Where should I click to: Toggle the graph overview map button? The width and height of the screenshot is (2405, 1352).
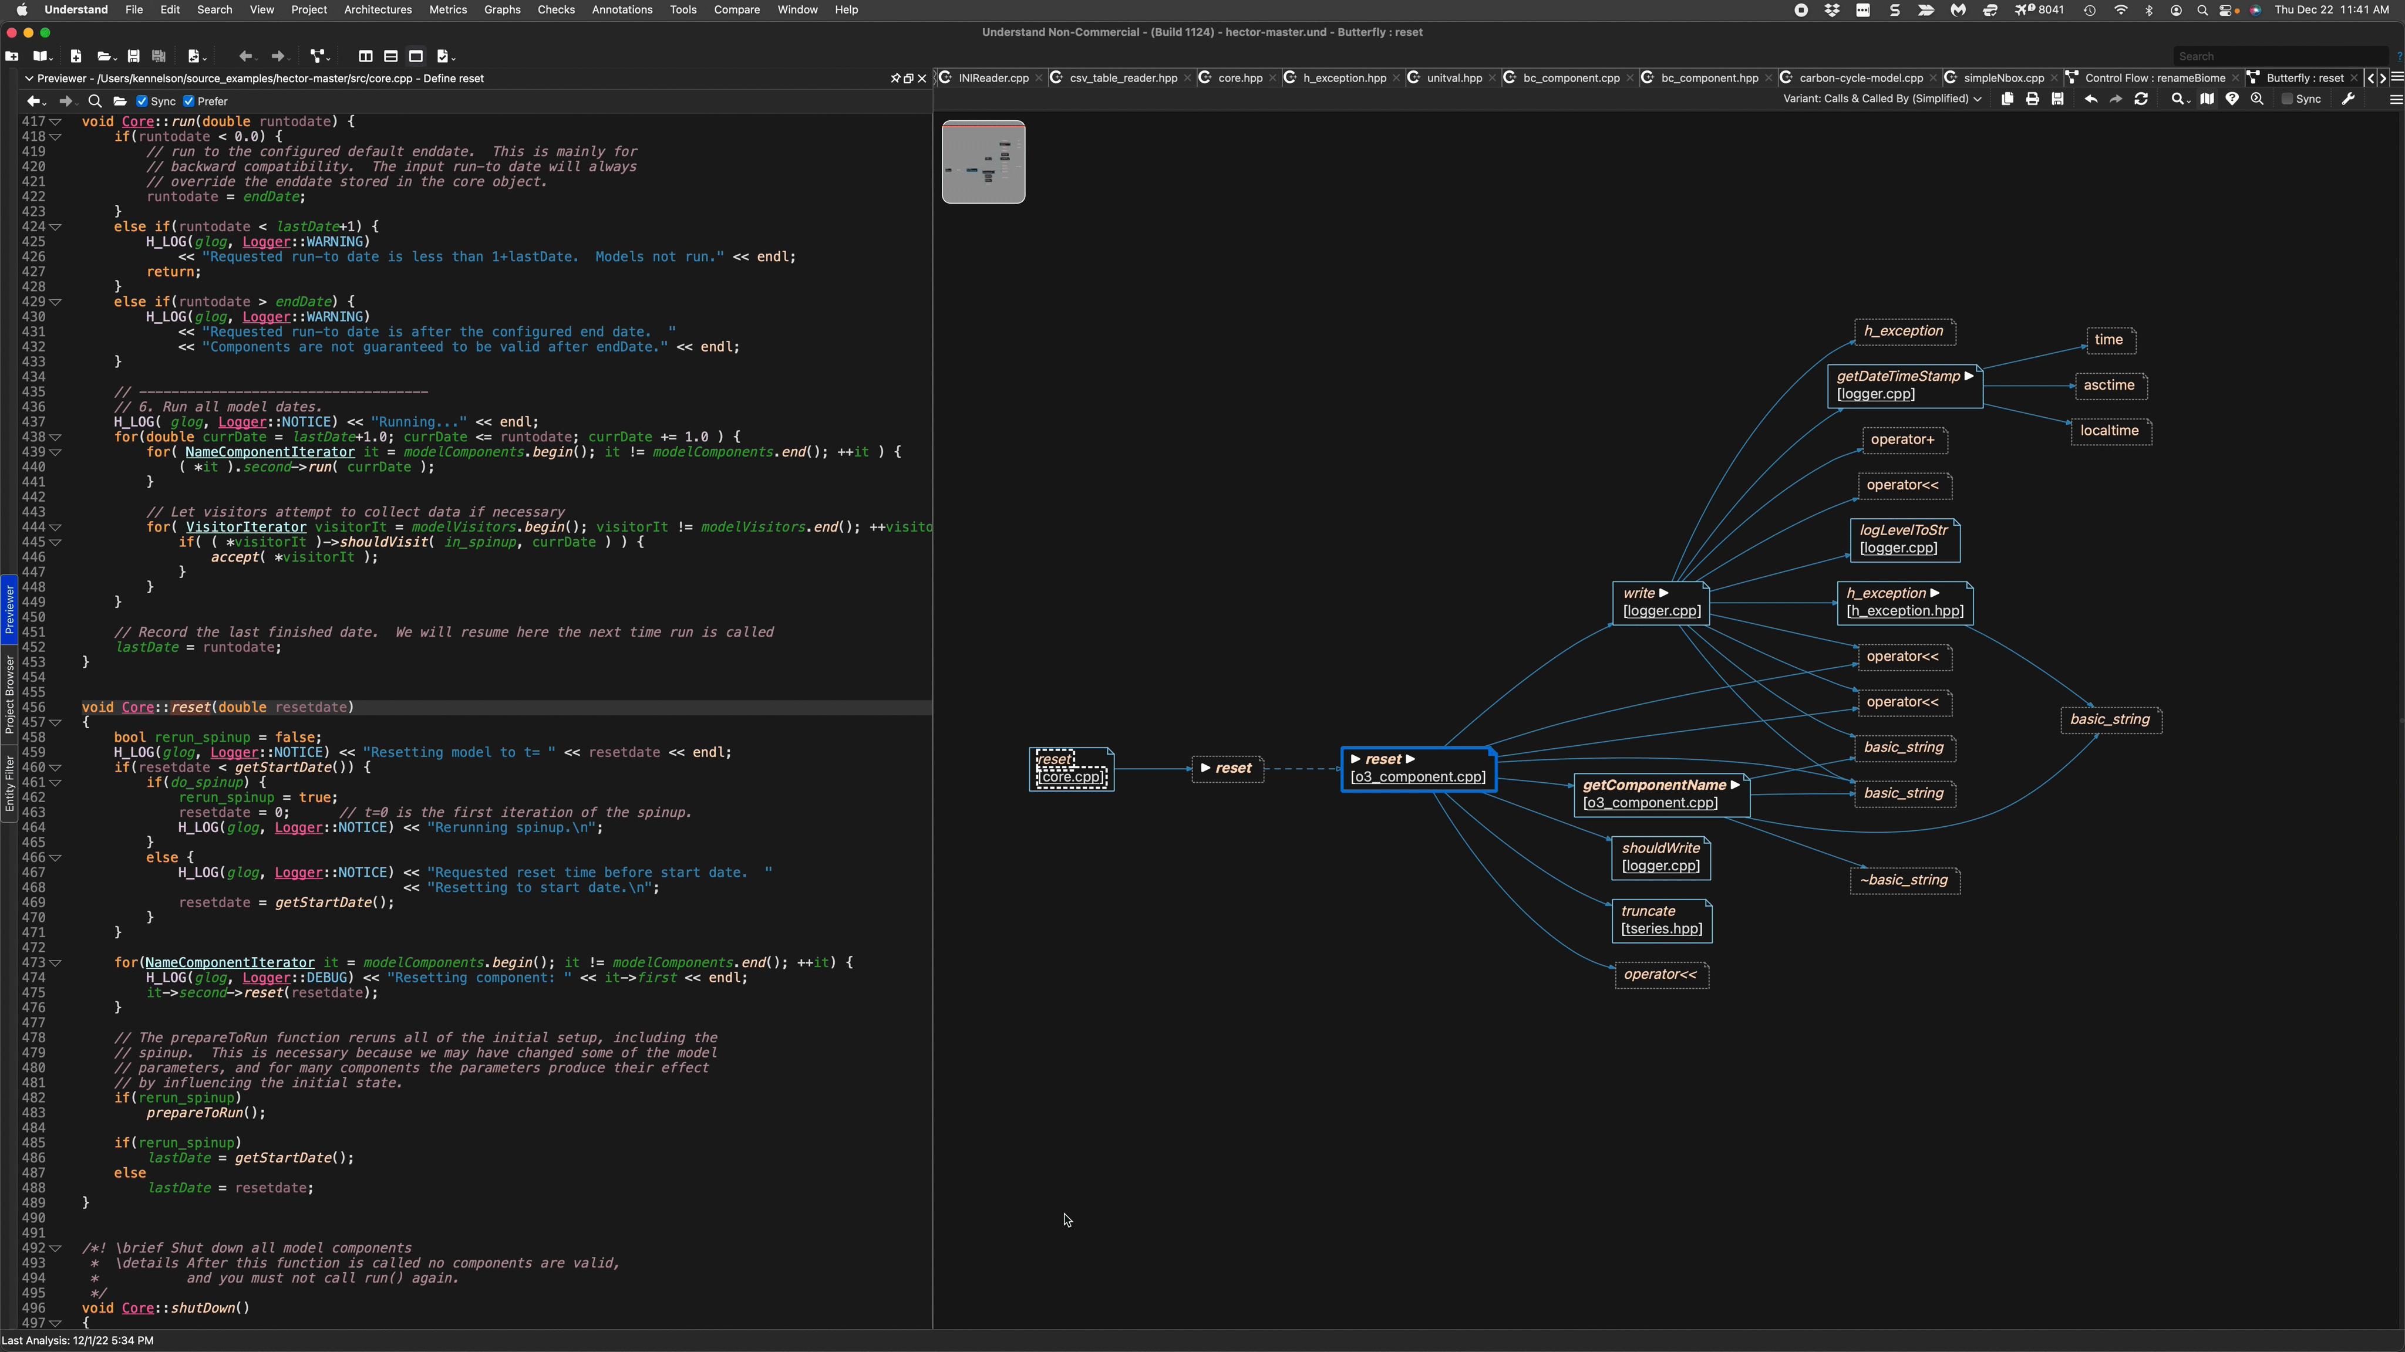click(x=2207, y=99)
